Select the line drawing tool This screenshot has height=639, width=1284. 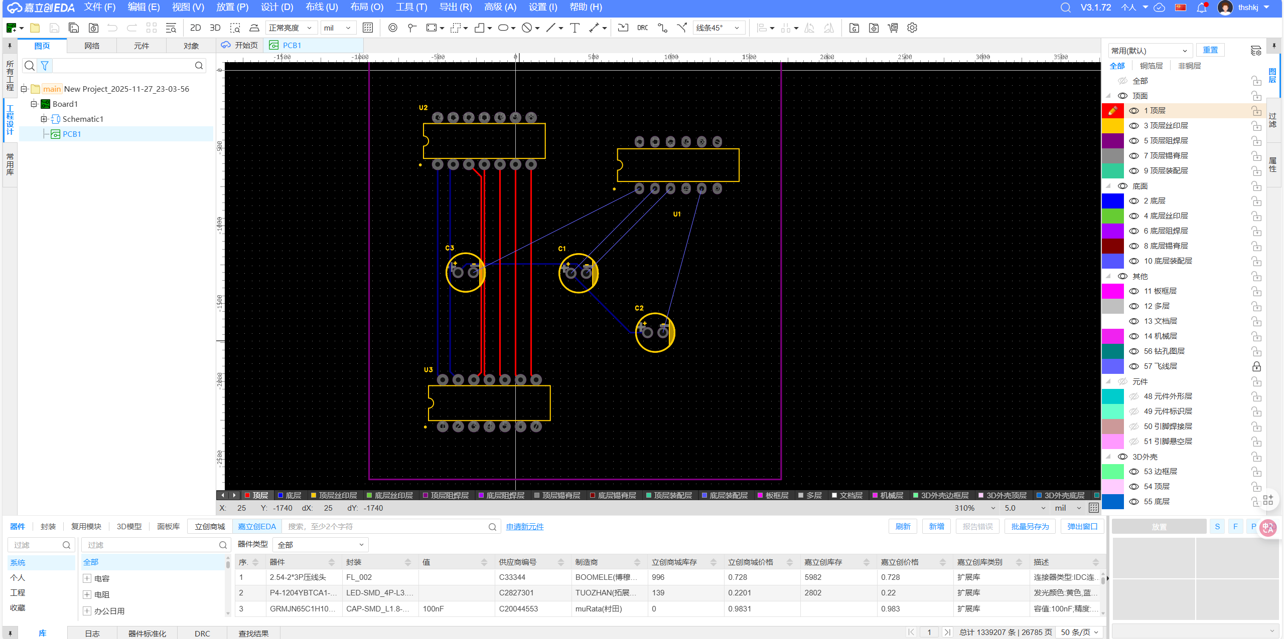[x=551, y=28]
